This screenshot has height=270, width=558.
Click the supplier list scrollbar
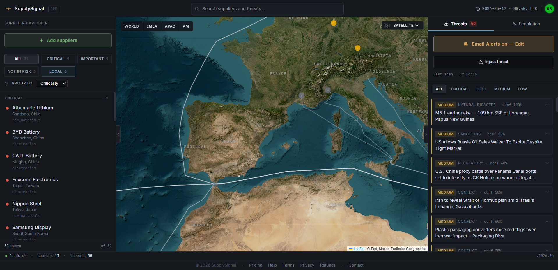(x=115, y=107)
